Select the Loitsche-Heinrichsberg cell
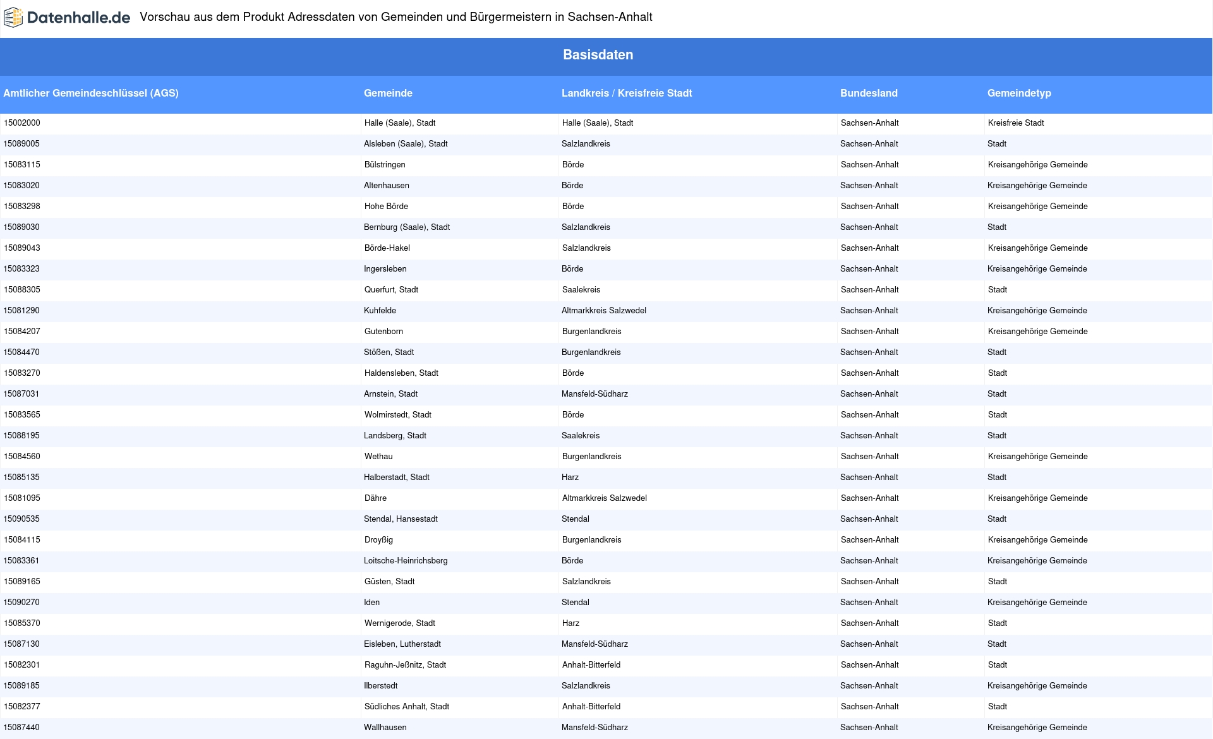1213x739 pixels. [x=406, y=561]
